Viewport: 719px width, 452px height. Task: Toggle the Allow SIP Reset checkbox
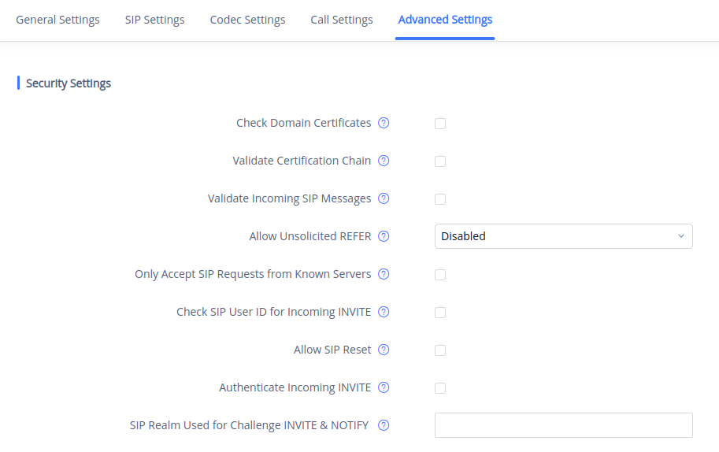440,350
